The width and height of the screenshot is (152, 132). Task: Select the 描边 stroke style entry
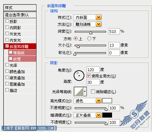point(20,90)
